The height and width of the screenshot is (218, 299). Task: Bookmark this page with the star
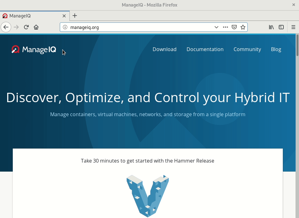243,27
